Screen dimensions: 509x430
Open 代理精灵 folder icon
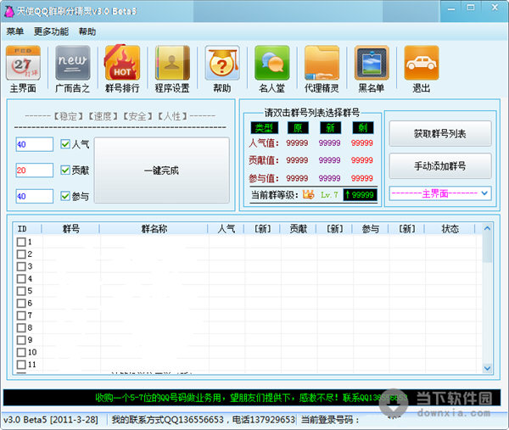[x=322, y=63]
